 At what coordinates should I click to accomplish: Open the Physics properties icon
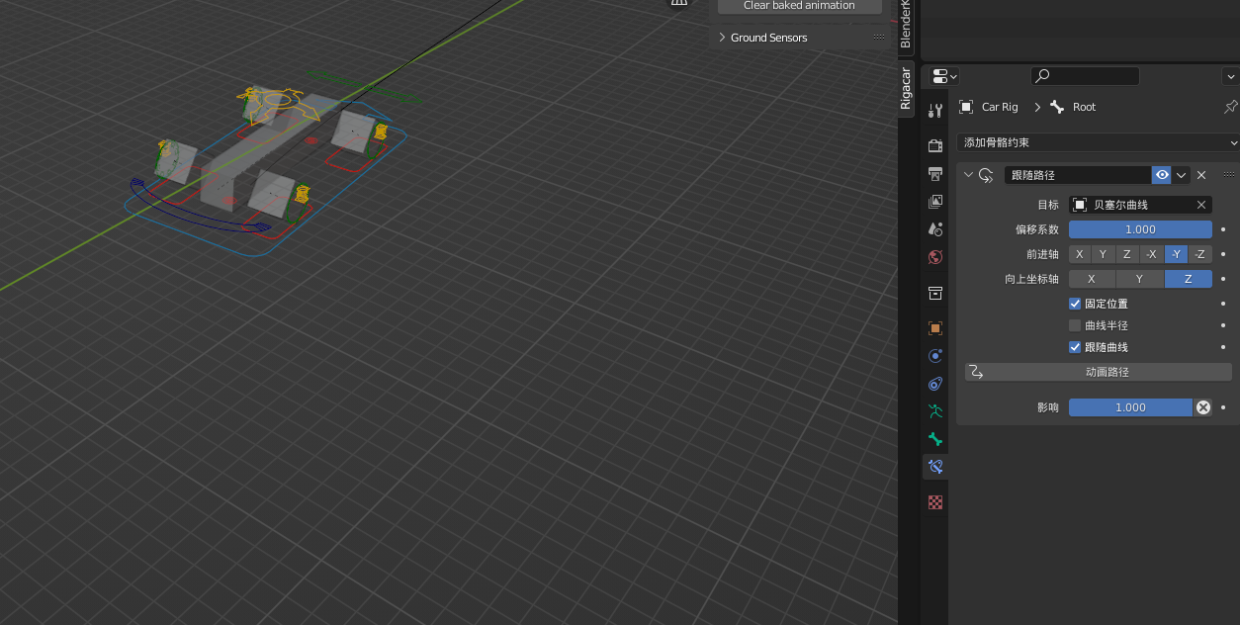pos(934,356)
